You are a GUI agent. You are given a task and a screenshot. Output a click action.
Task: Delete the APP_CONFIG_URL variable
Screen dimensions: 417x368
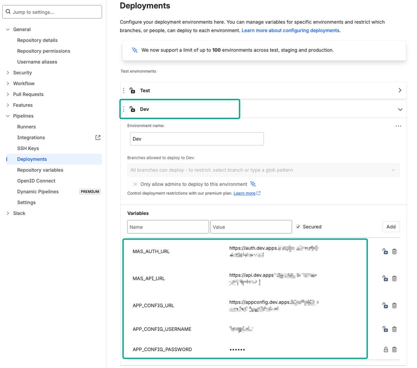click(394, 305)
